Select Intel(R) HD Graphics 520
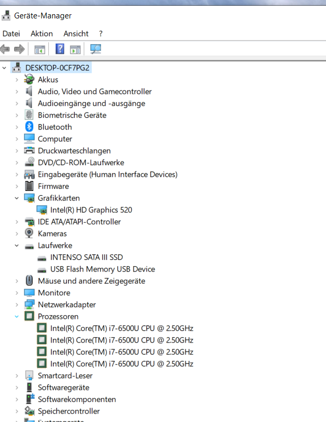 [91, 210]
